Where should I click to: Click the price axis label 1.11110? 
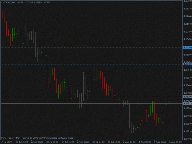pos(188,24)
